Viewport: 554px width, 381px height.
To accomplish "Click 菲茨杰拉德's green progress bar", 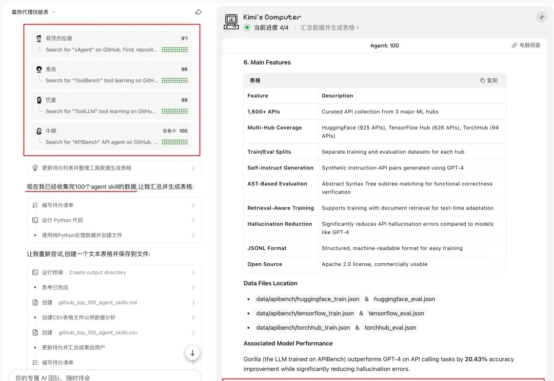I will click(x=174, y=50).
